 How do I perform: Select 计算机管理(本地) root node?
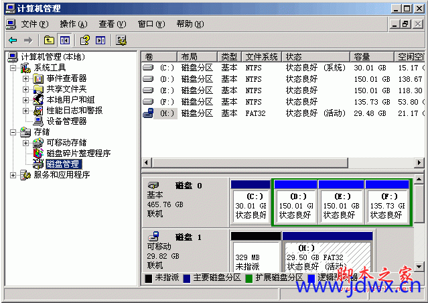pos(53,57)
